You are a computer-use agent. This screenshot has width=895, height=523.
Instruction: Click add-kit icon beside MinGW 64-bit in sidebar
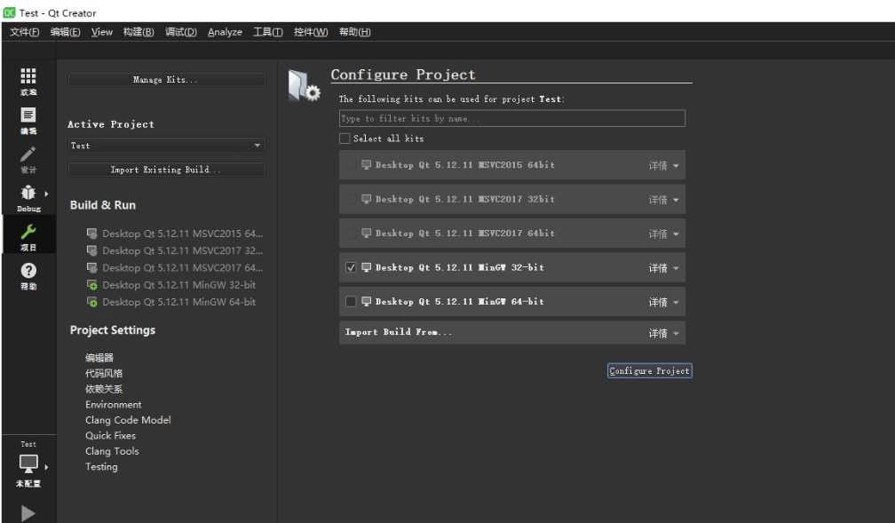click(91, 302)
